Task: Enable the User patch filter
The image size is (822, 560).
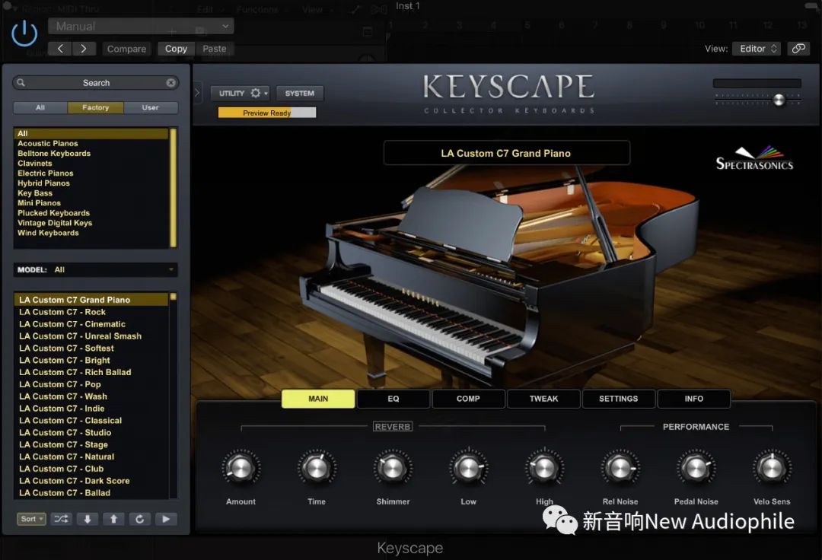Action: click(151, 108)
